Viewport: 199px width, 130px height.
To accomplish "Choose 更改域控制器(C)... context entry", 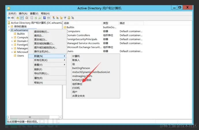I will point(47,44).
